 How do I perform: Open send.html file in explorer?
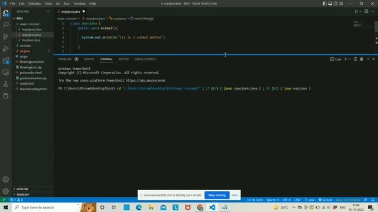[27, 84]
